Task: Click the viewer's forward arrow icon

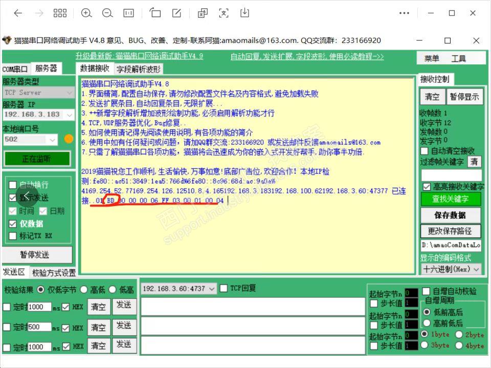Action: (x=39, y=13)
